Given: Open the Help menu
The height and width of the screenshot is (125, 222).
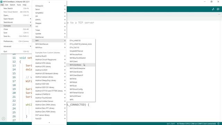Looking at the screenshot, I should click(x=25, y=5).
